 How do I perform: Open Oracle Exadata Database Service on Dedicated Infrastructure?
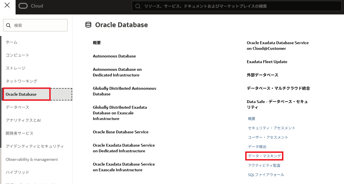(x=124, y=148)
